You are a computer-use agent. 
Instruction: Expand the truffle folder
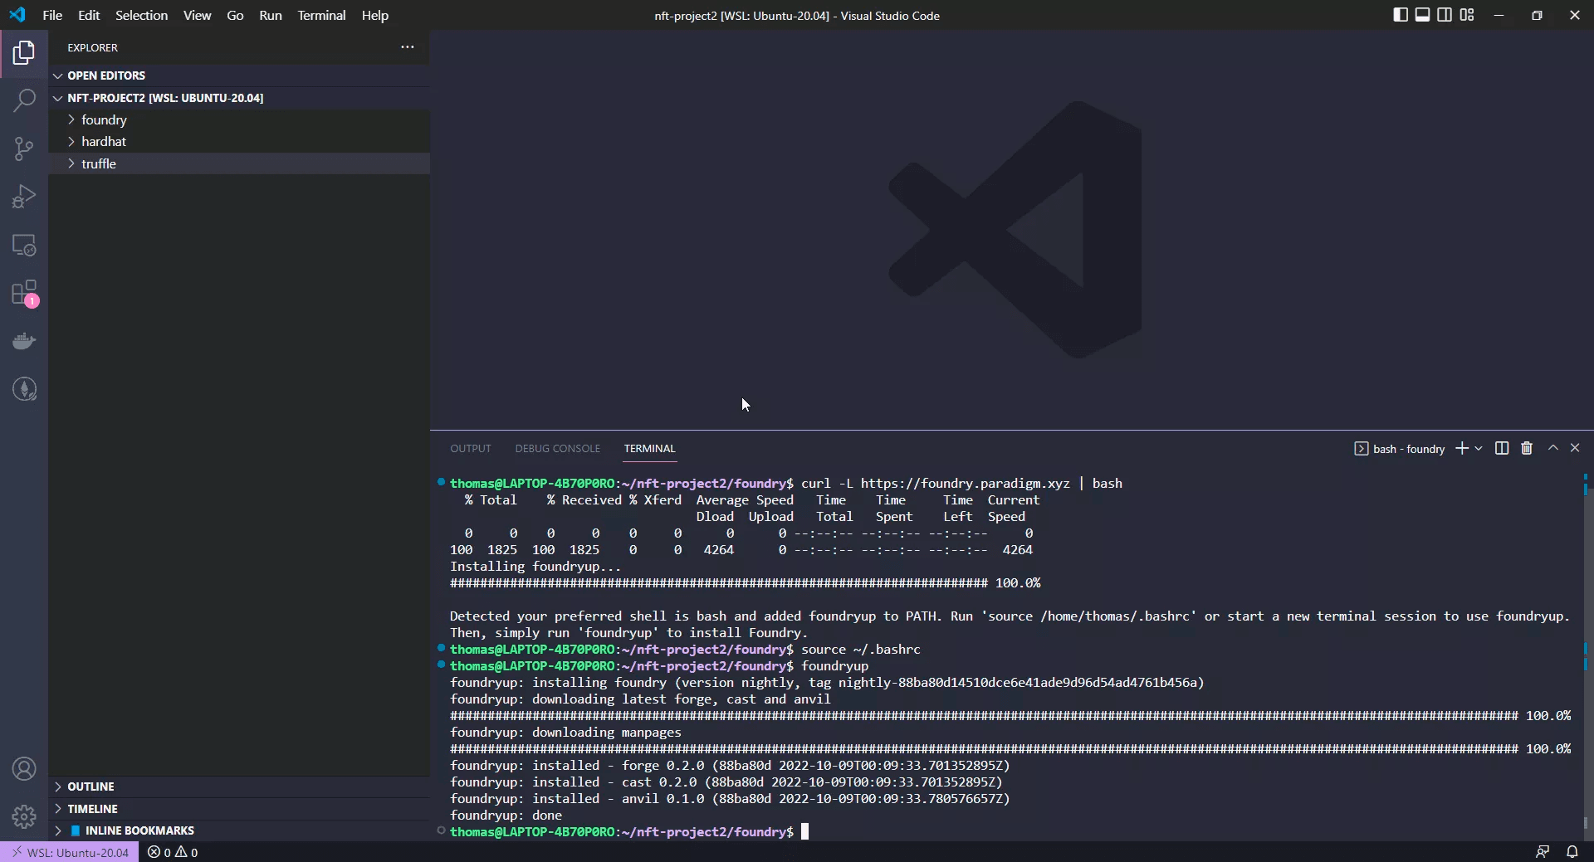pyautogui.click(x=239, y=163)
